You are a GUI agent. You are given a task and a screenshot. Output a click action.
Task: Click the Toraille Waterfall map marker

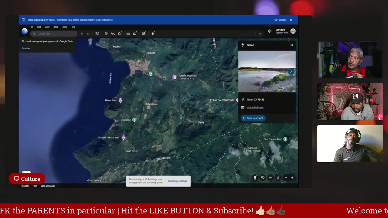click(174, 77)
